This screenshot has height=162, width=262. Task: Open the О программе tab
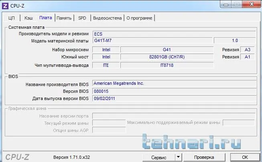point(139,18)
